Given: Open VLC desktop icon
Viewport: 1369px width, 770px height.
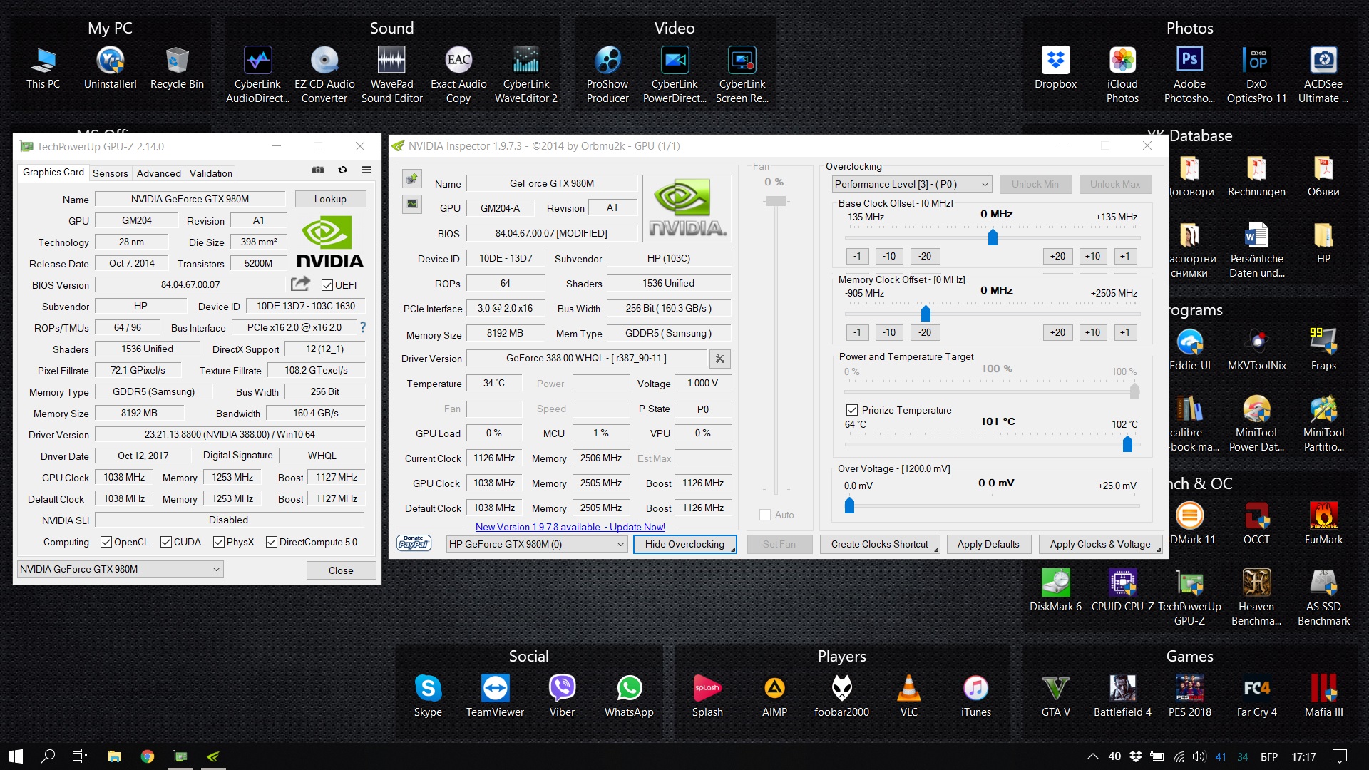Looking at the screenshot, I should tap(908, 696).
